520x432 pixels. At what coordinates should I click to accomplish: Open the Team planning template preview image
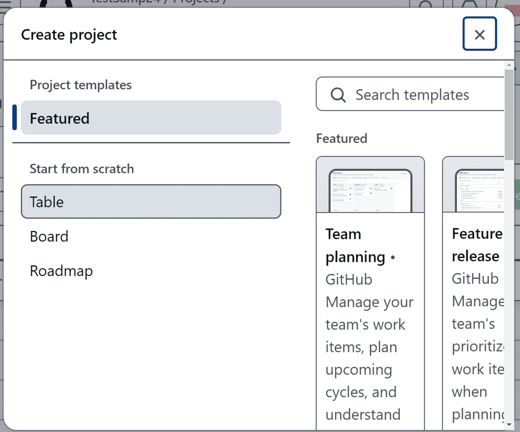point(370,185)
